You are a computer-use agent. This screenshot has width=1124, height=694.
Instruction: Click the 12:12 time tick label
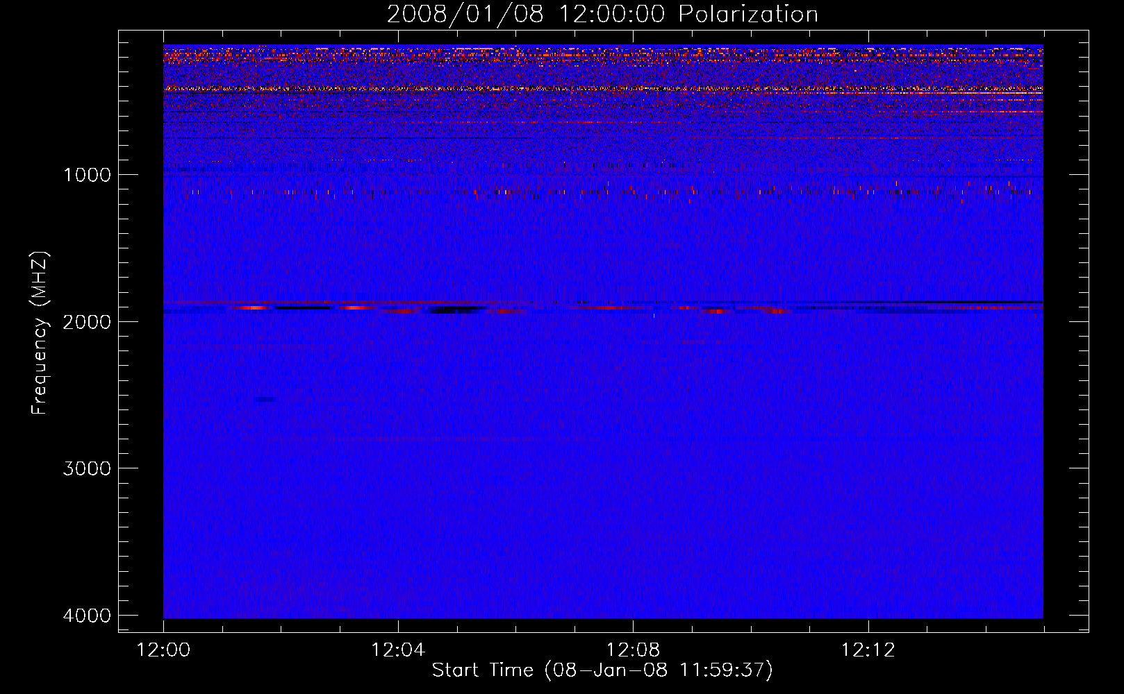pyautogui.click(x=868, y=650)
